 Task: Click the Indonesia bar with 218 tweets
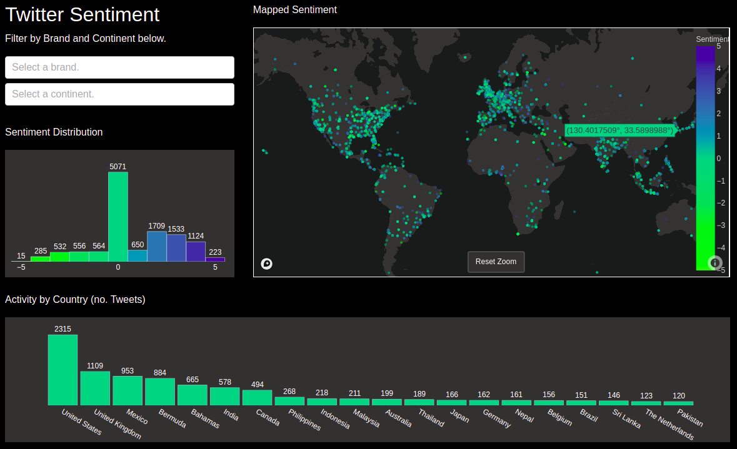(322, 402)
